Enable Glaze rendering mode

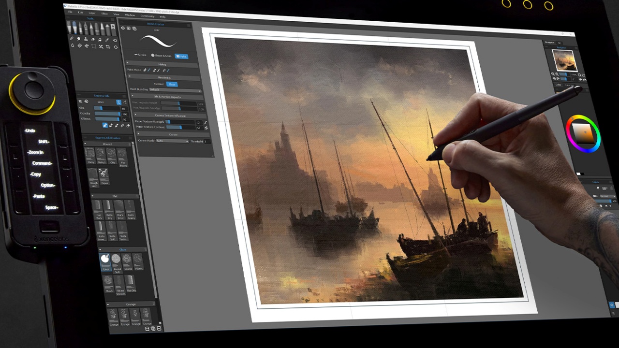click(x=172, y=84)
